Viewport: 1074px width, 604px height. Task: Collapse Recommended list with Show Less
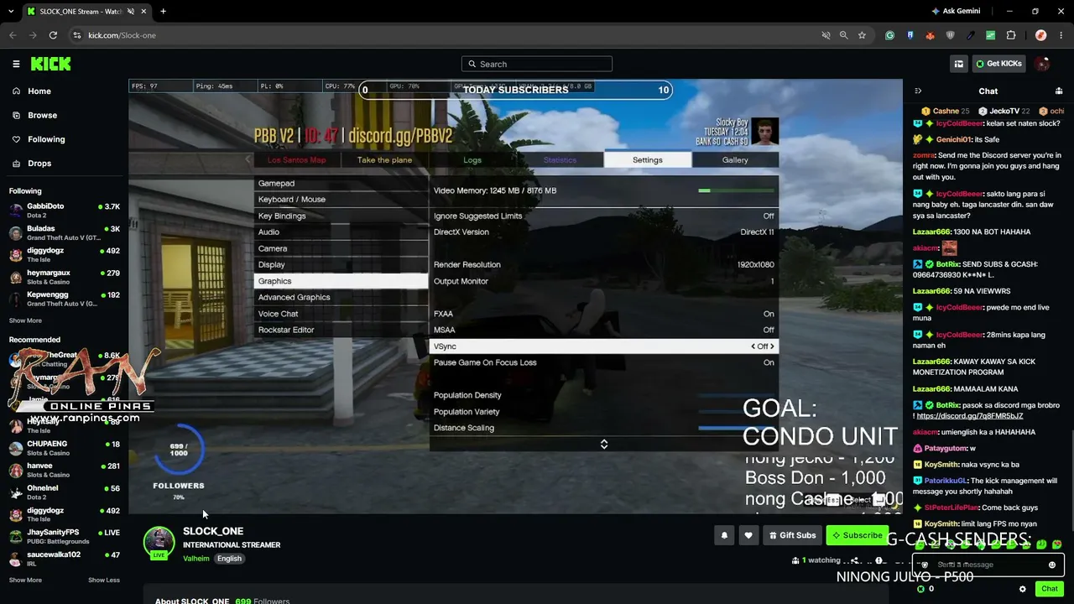[104, 580]
